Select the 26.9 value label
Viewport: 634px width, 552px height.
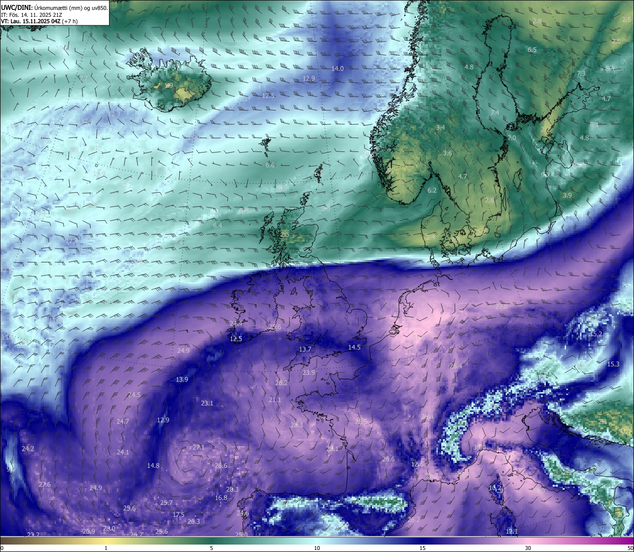click(x=89, y=532)
